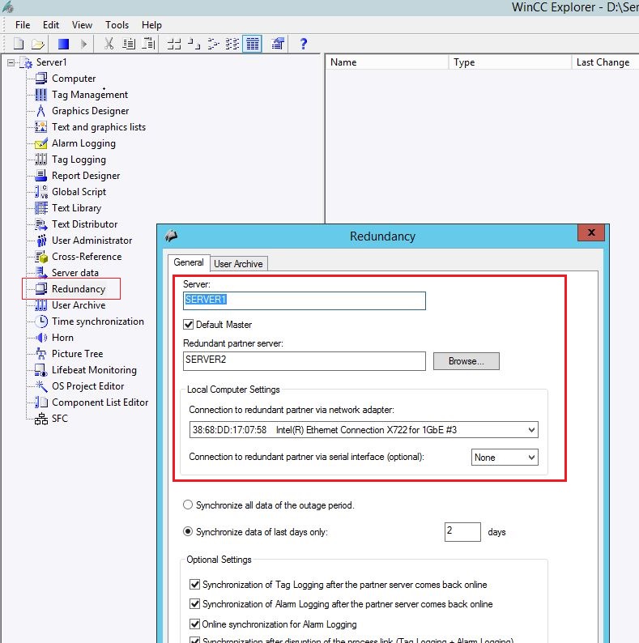Screen dimensions: 639x643
Task: Open the View menu
Action: [82, 25]
